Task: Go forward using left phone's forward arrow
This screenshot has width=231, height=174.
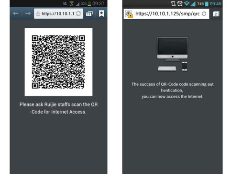Action: tap(28, 13)
